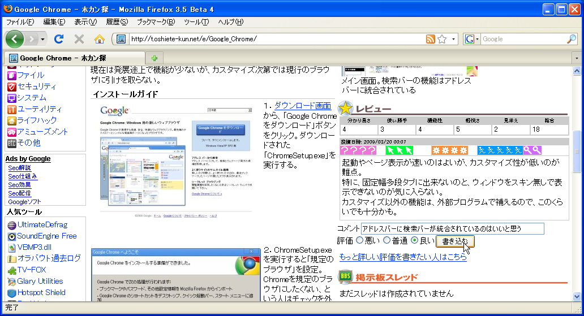Viewport: 584px width, 316px height.
Task: Open もっと詳しい評価を書きたい人はこちら link
Action: (x=403, y=257)
